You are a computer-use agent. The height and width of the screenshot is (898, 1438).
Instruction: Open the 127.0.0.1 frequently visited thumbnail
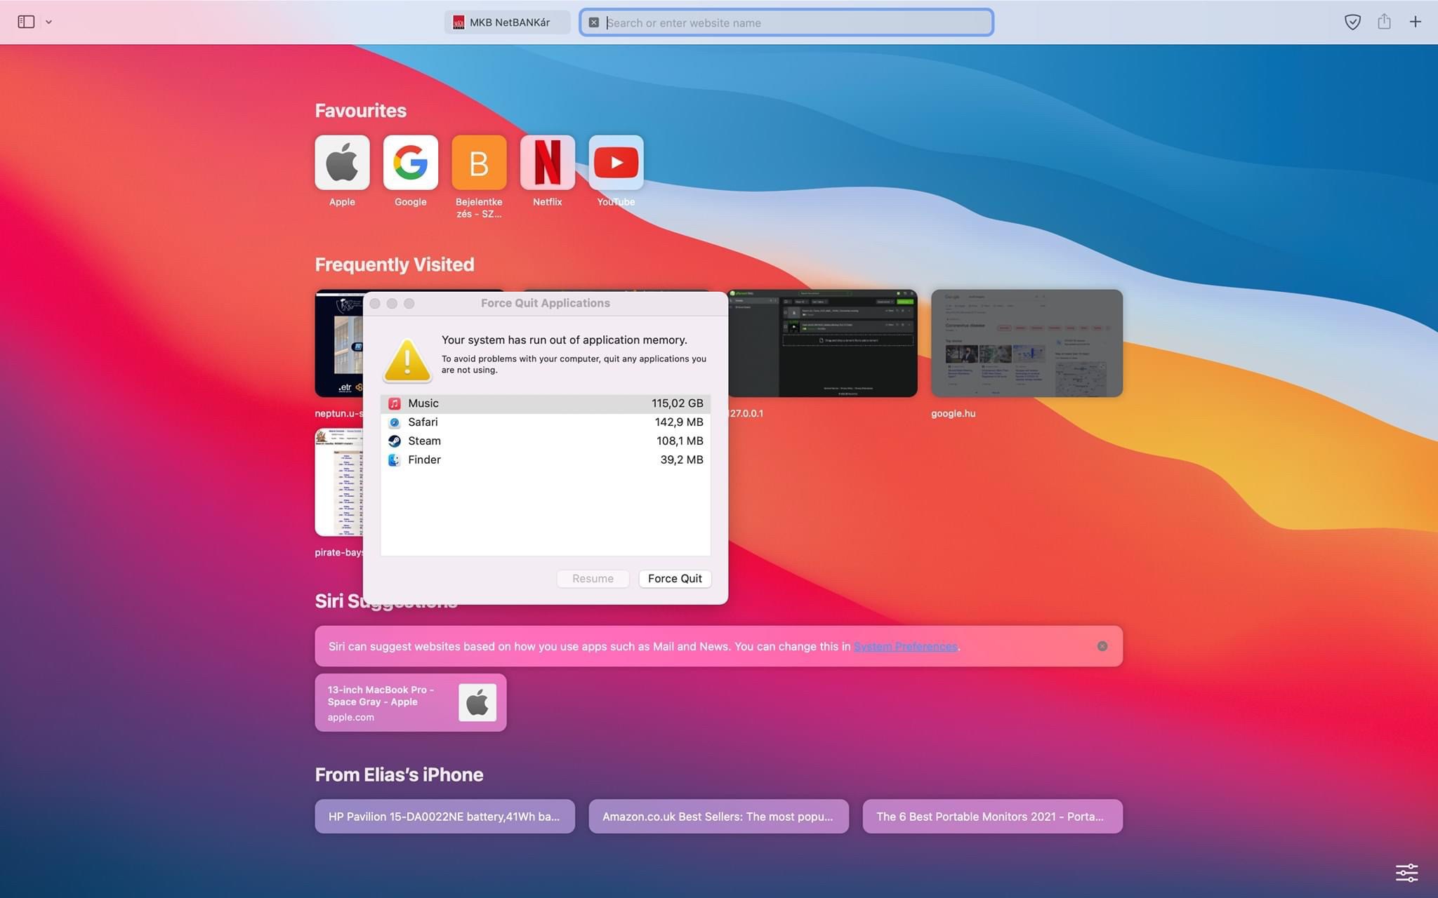pyautogui.click(x=823, y=343)
